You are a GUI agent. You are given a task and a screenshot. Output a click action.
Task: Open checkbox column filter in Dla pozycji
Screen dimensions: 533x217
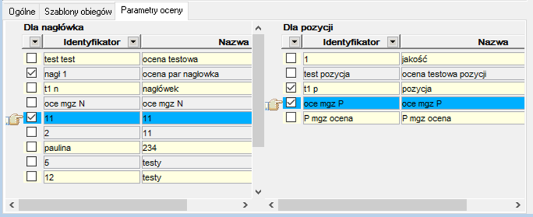click(x=295, y=42)
